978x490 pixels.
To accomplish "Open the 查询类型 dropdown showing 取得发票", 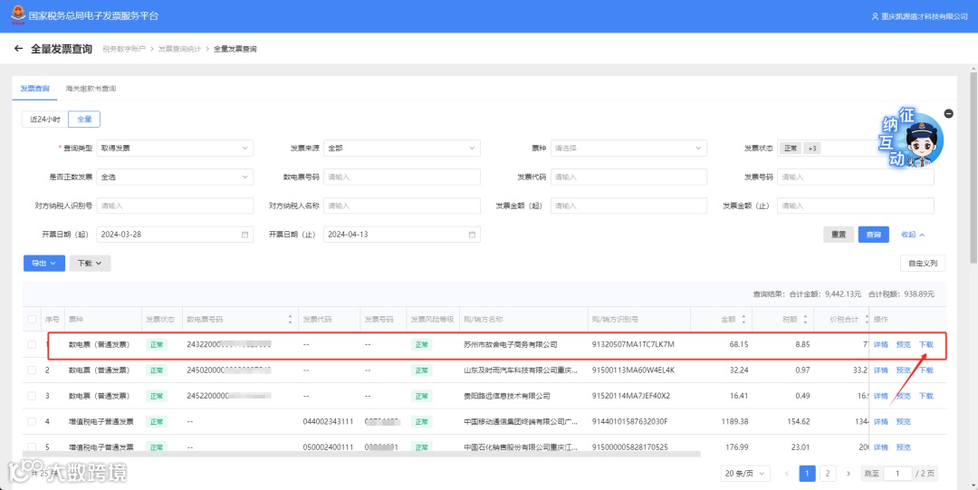I will 175,148.
